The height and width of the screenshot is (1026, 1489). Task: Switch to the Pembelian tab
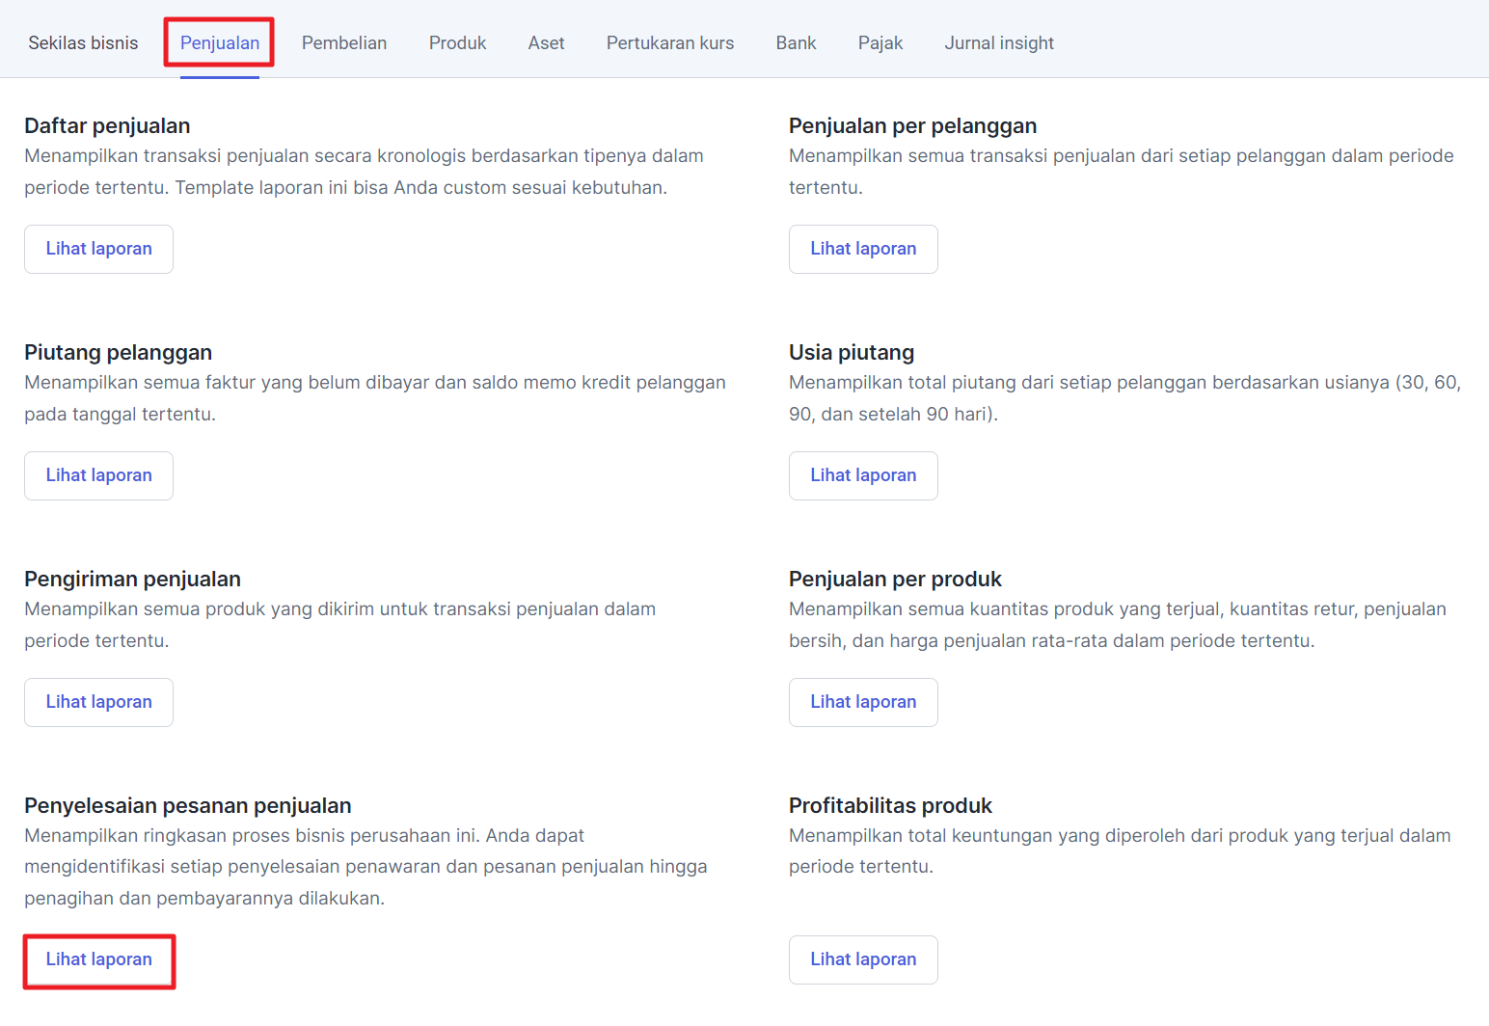(344, 43)
